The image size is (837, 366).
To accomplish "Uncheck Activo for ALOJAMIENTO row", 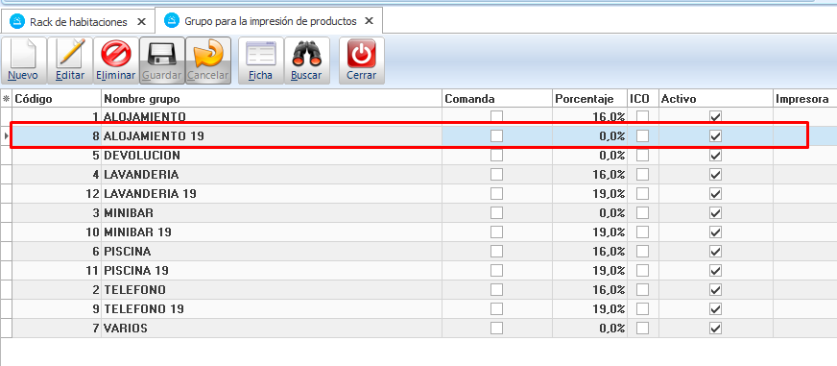I will click(x=715, y=116).
